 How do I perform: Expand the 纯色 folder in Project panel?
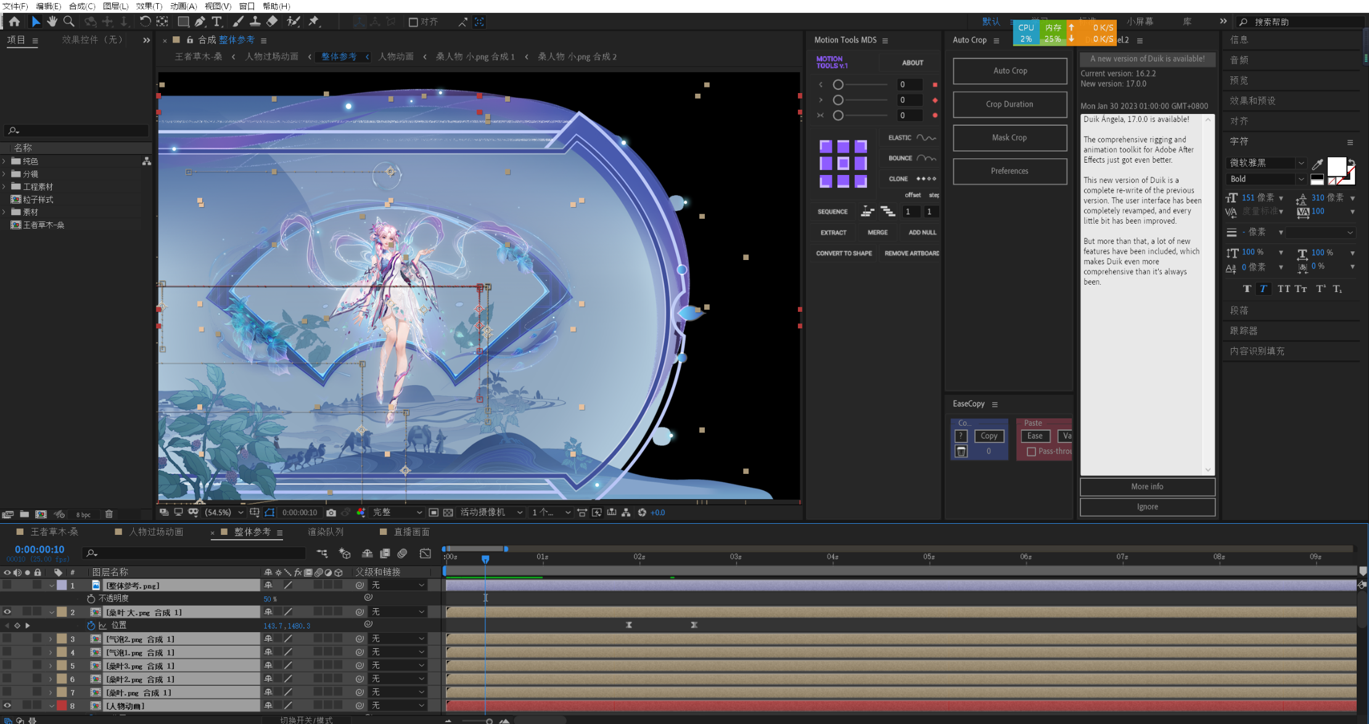pos(4,161)
